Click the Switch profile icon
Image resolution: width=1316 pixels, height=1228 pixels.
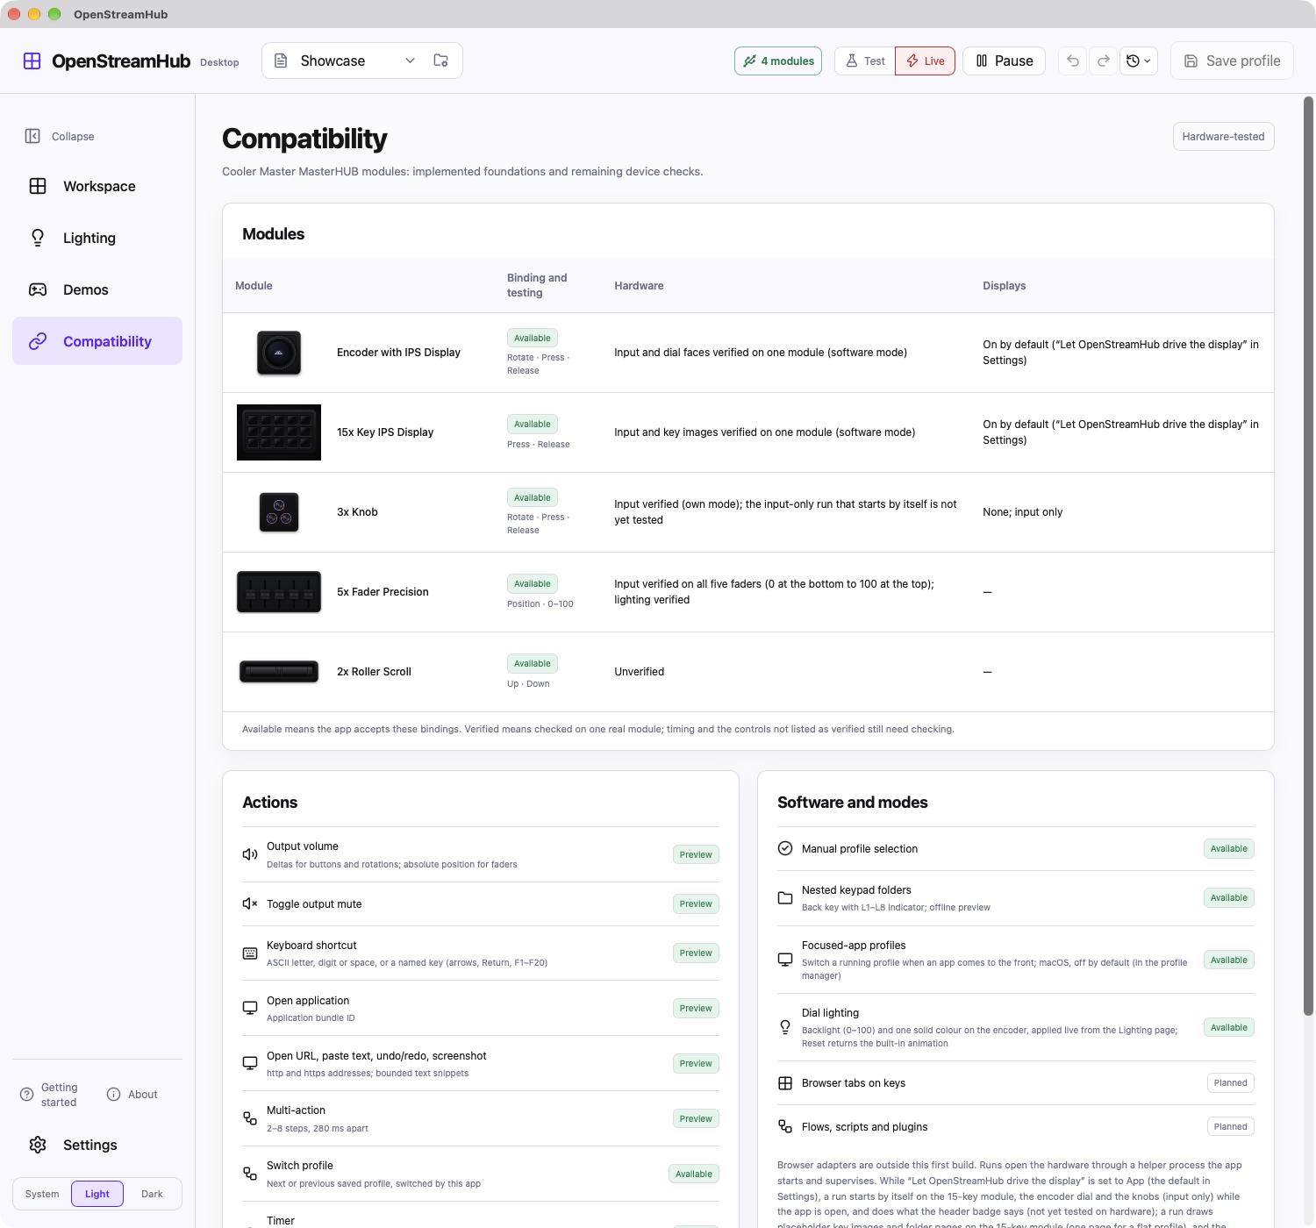click(250, 1174)
